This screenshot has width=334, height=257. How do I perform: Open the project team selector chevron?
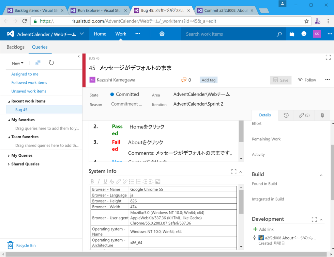(x=82, y=34)
